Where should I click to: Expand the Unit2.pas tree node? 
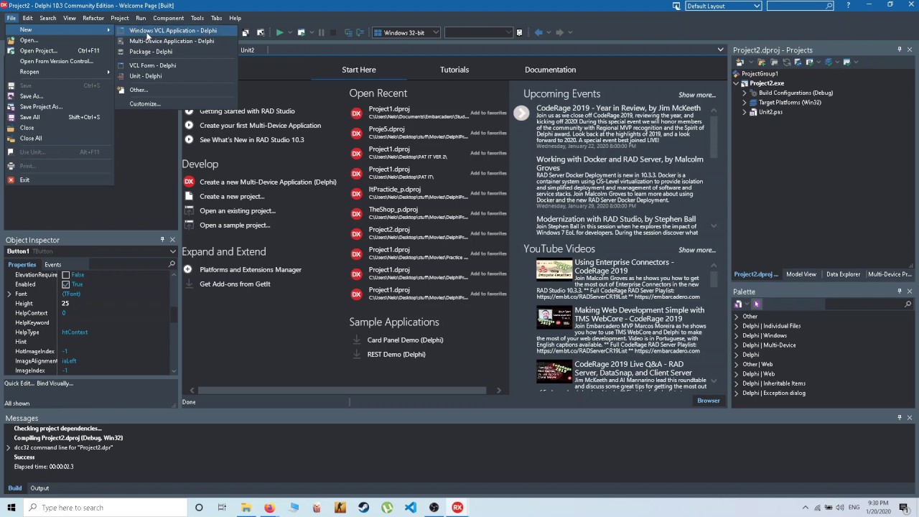[x=745, y=112]
